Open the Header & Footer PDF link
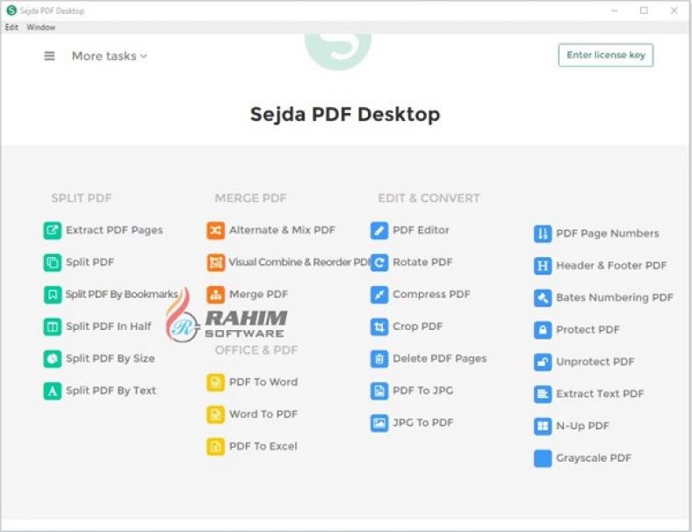 click(x=610, y=266)
